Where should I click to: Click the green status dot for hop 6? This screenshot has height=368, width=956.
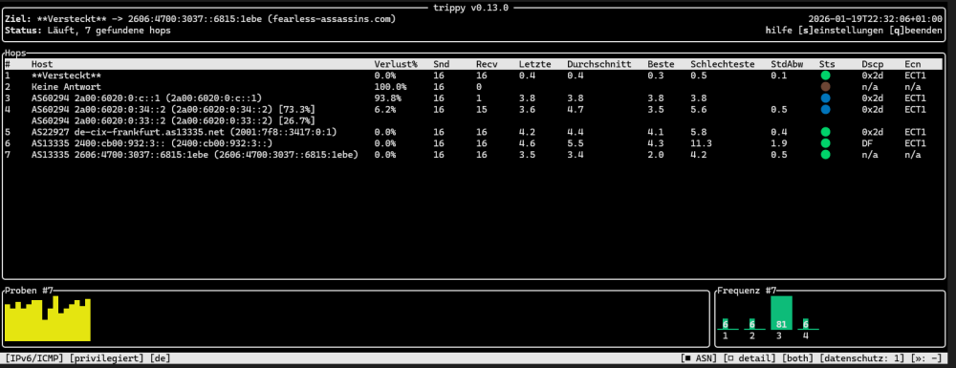[826, 143]
